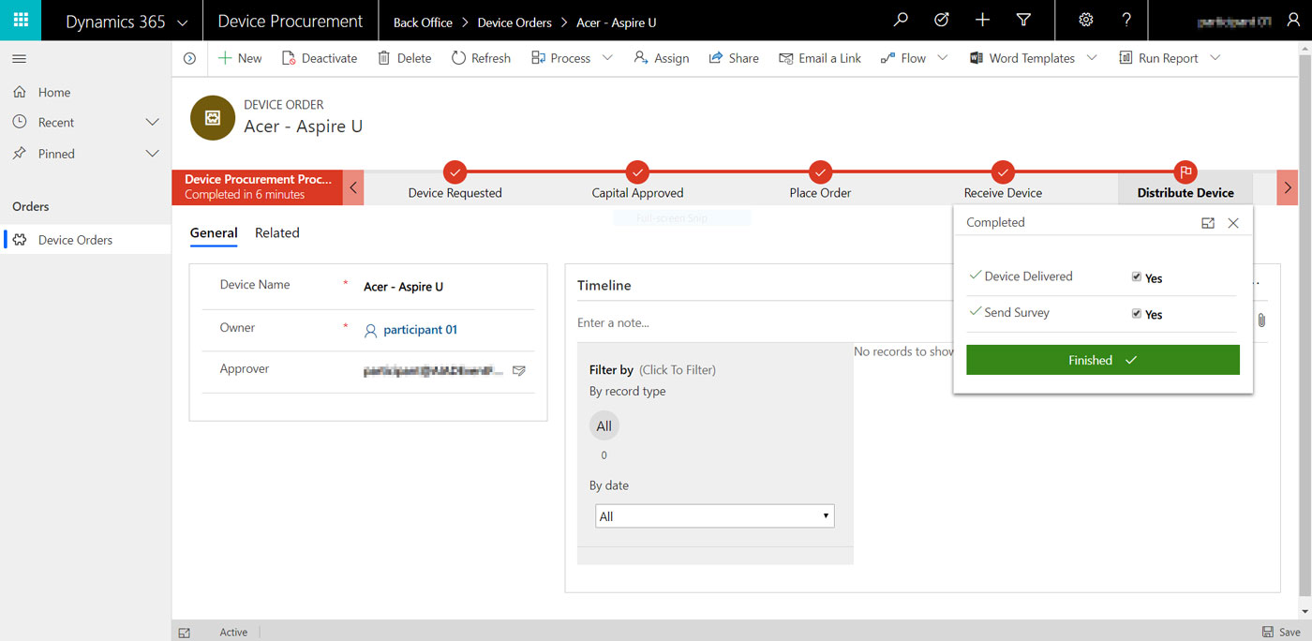Uncheck the Send Survey checkbox
Viewport: 1312px width, 641px height.
tap(1137, 314)
